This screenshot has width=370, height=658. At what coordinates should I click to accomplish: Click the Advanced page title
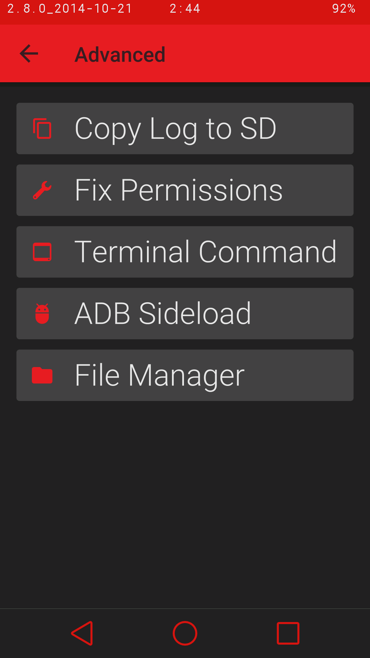120,55
